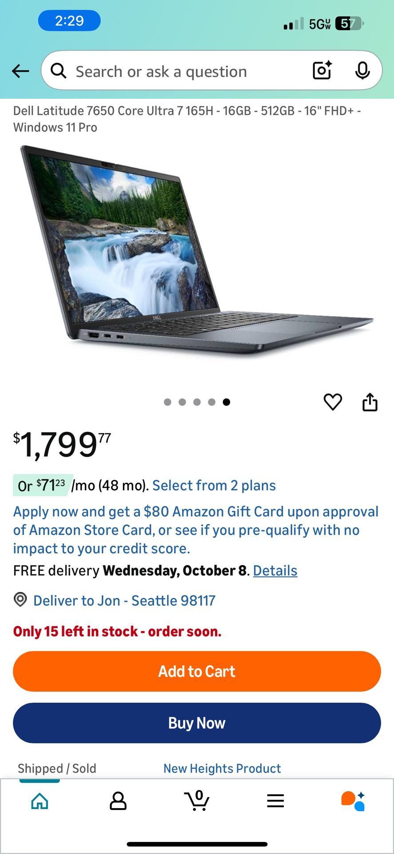Tap the Add to Cart button

197,671
